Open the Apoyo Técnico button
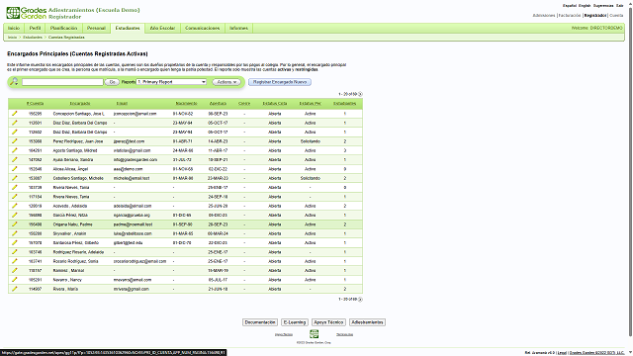This screenshot has width=633, height=356. click(x=328, y=322)
